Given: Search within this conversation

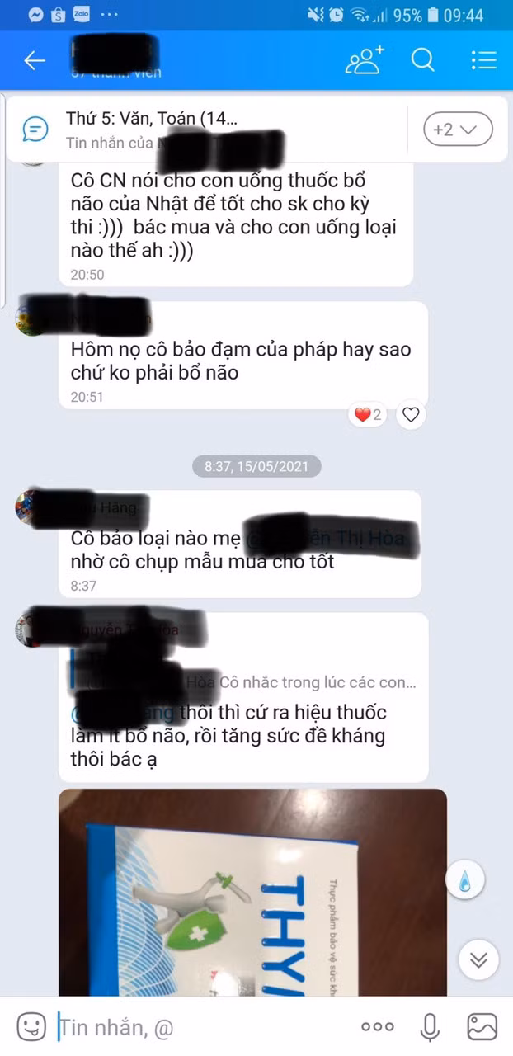Looking at the screenshot, I should (423, 60).
